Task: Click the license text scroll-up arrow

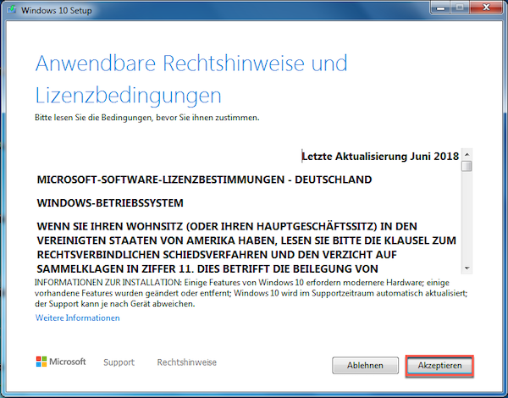Action: (x=467, y=154)
